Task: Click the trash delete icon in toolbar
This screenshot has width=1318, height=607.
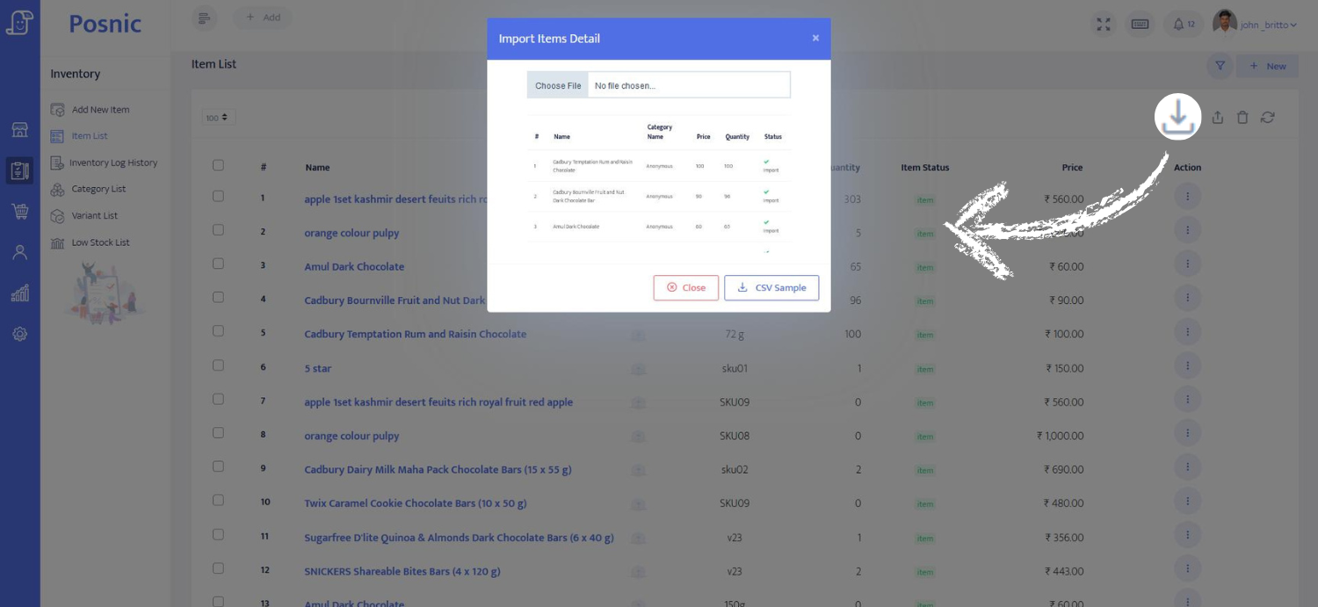Action: pos(1242,118)
